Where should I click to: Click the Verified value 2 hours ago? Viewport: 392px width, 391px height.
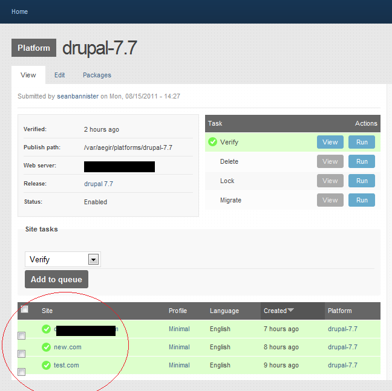(102, 129)
